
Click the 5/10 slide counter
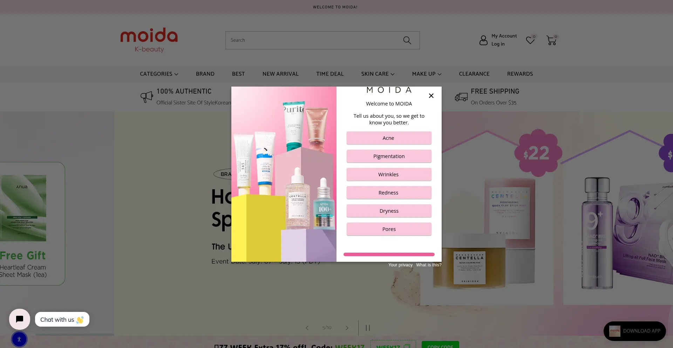327,328
